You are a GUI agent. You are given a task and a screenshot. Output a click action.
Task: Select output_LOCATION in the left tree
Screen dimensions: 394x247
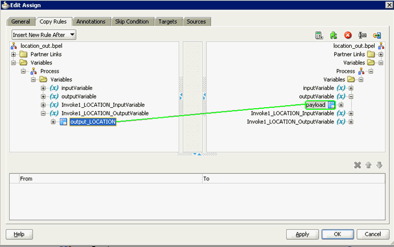pyautogui.click(x=93, y=122)
